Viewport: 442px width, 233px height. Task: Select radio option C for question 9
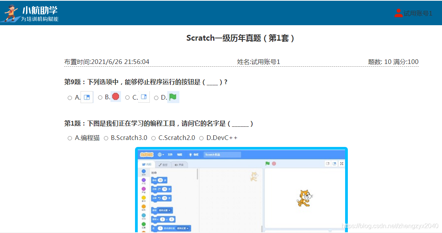[127, 97]
